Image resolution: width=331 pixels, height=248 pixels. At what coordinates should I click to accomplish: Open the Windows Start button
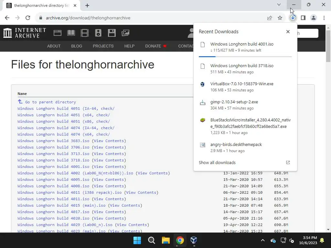coord(137,240)
